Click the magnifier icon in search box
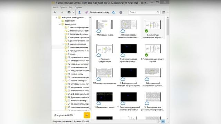221x124 pixels. pos(158,12)
